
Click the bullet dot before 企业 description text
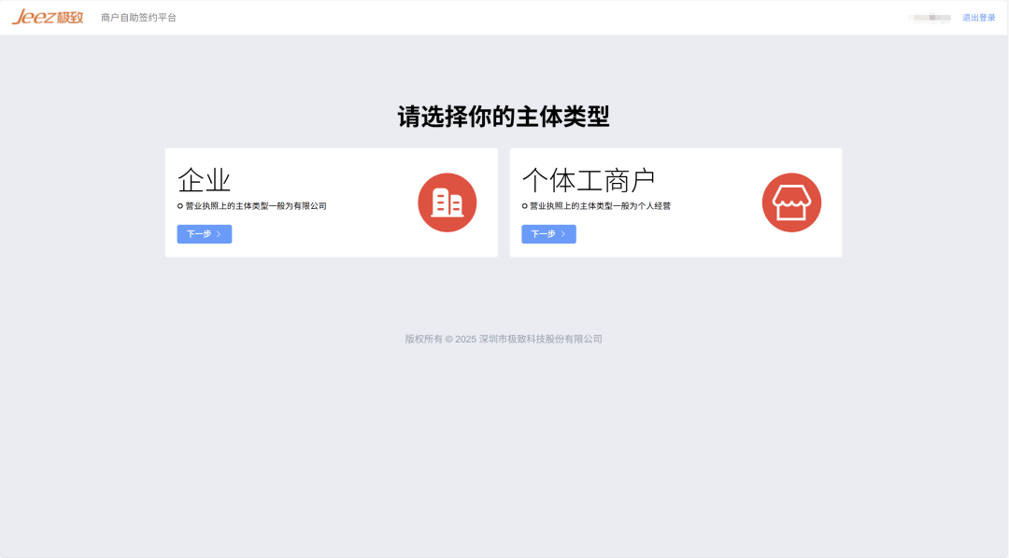pyautogui.click(x=178, y=205)
